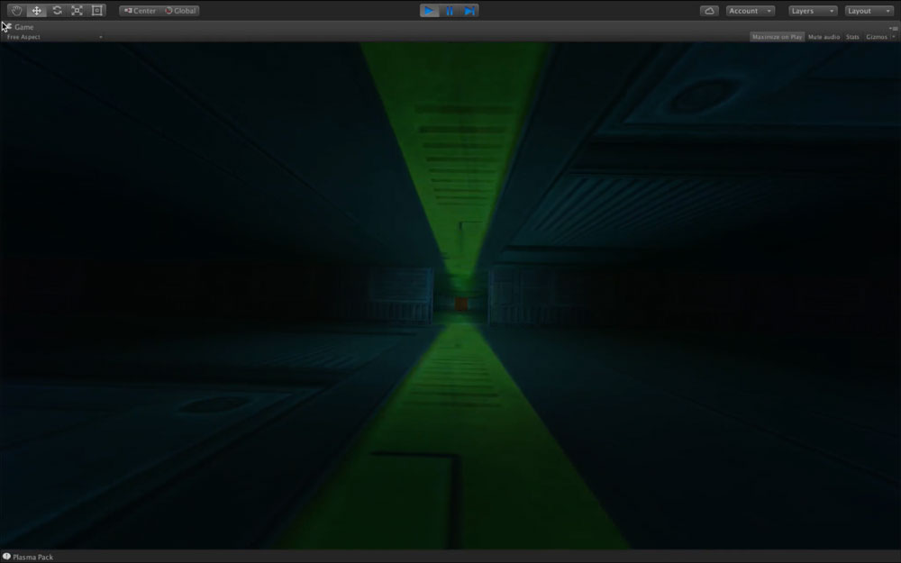Viewport: 901px width, 563px height.
Task: Select the Rotate tool
Action: pyautogui.click(x=57, y=11)
